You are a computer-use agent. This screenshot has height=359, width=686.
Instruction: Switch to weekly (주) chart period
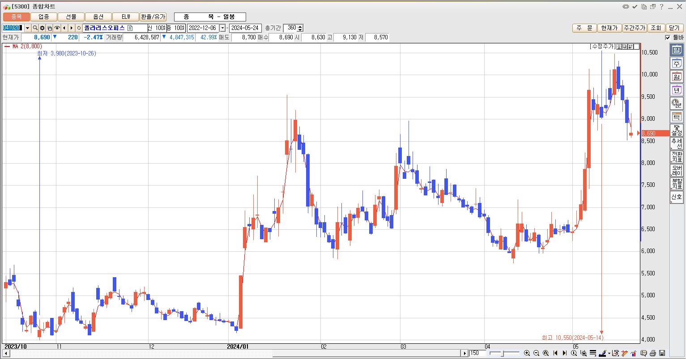(676, 64)
